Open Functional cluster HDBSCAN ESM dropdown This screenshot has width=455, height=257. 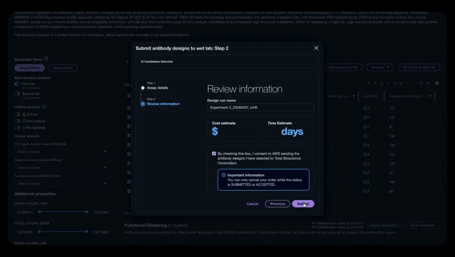pyautogui.click(x=62, y=183)
